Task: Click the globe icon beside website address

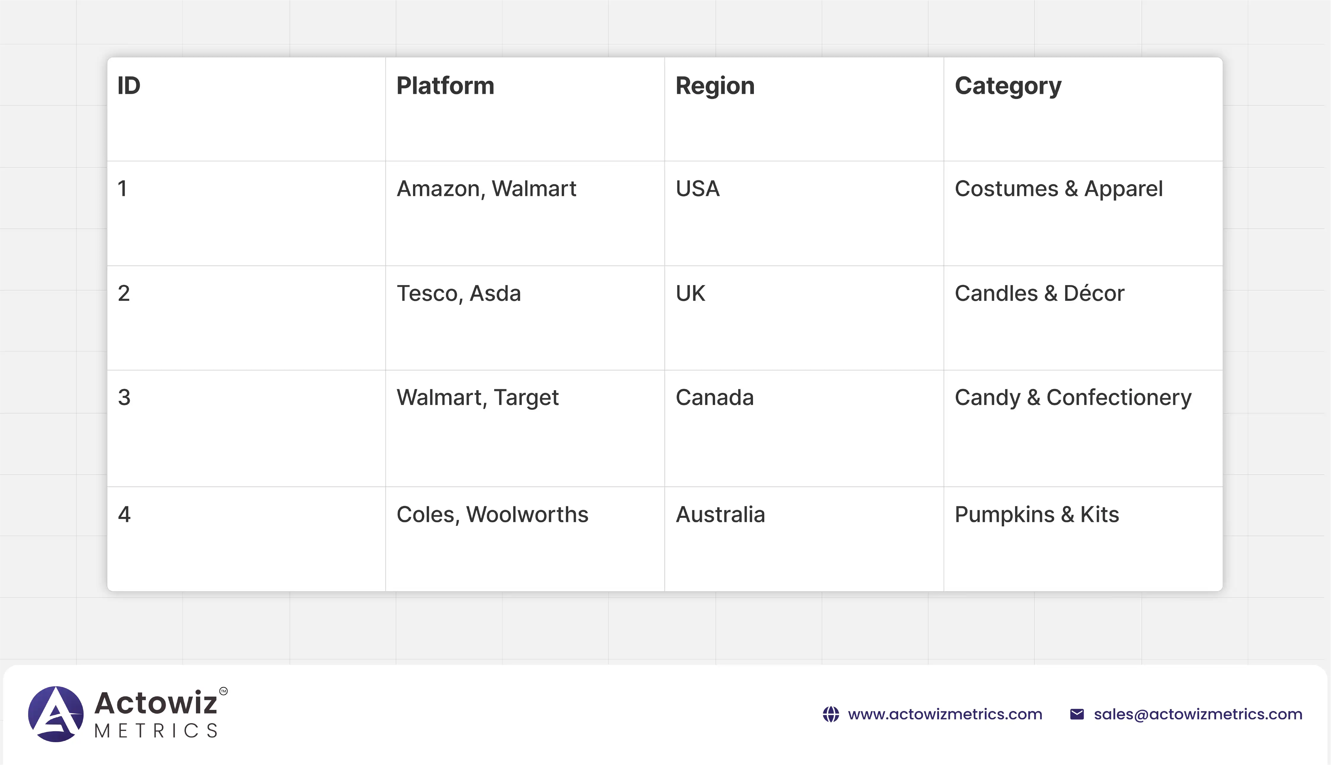Action: [x=831, y=715]
